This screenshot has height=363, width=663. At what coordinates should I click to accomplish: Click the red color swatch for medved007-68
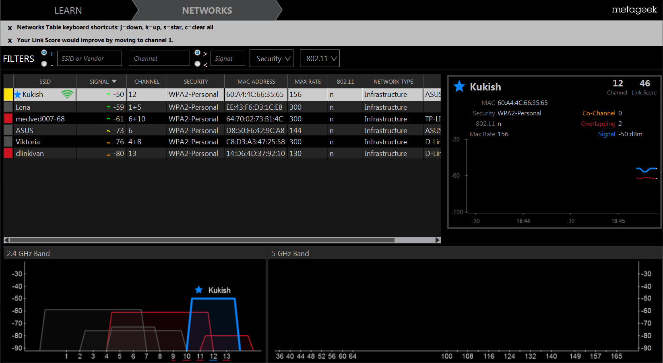click(x=8, y=119)
